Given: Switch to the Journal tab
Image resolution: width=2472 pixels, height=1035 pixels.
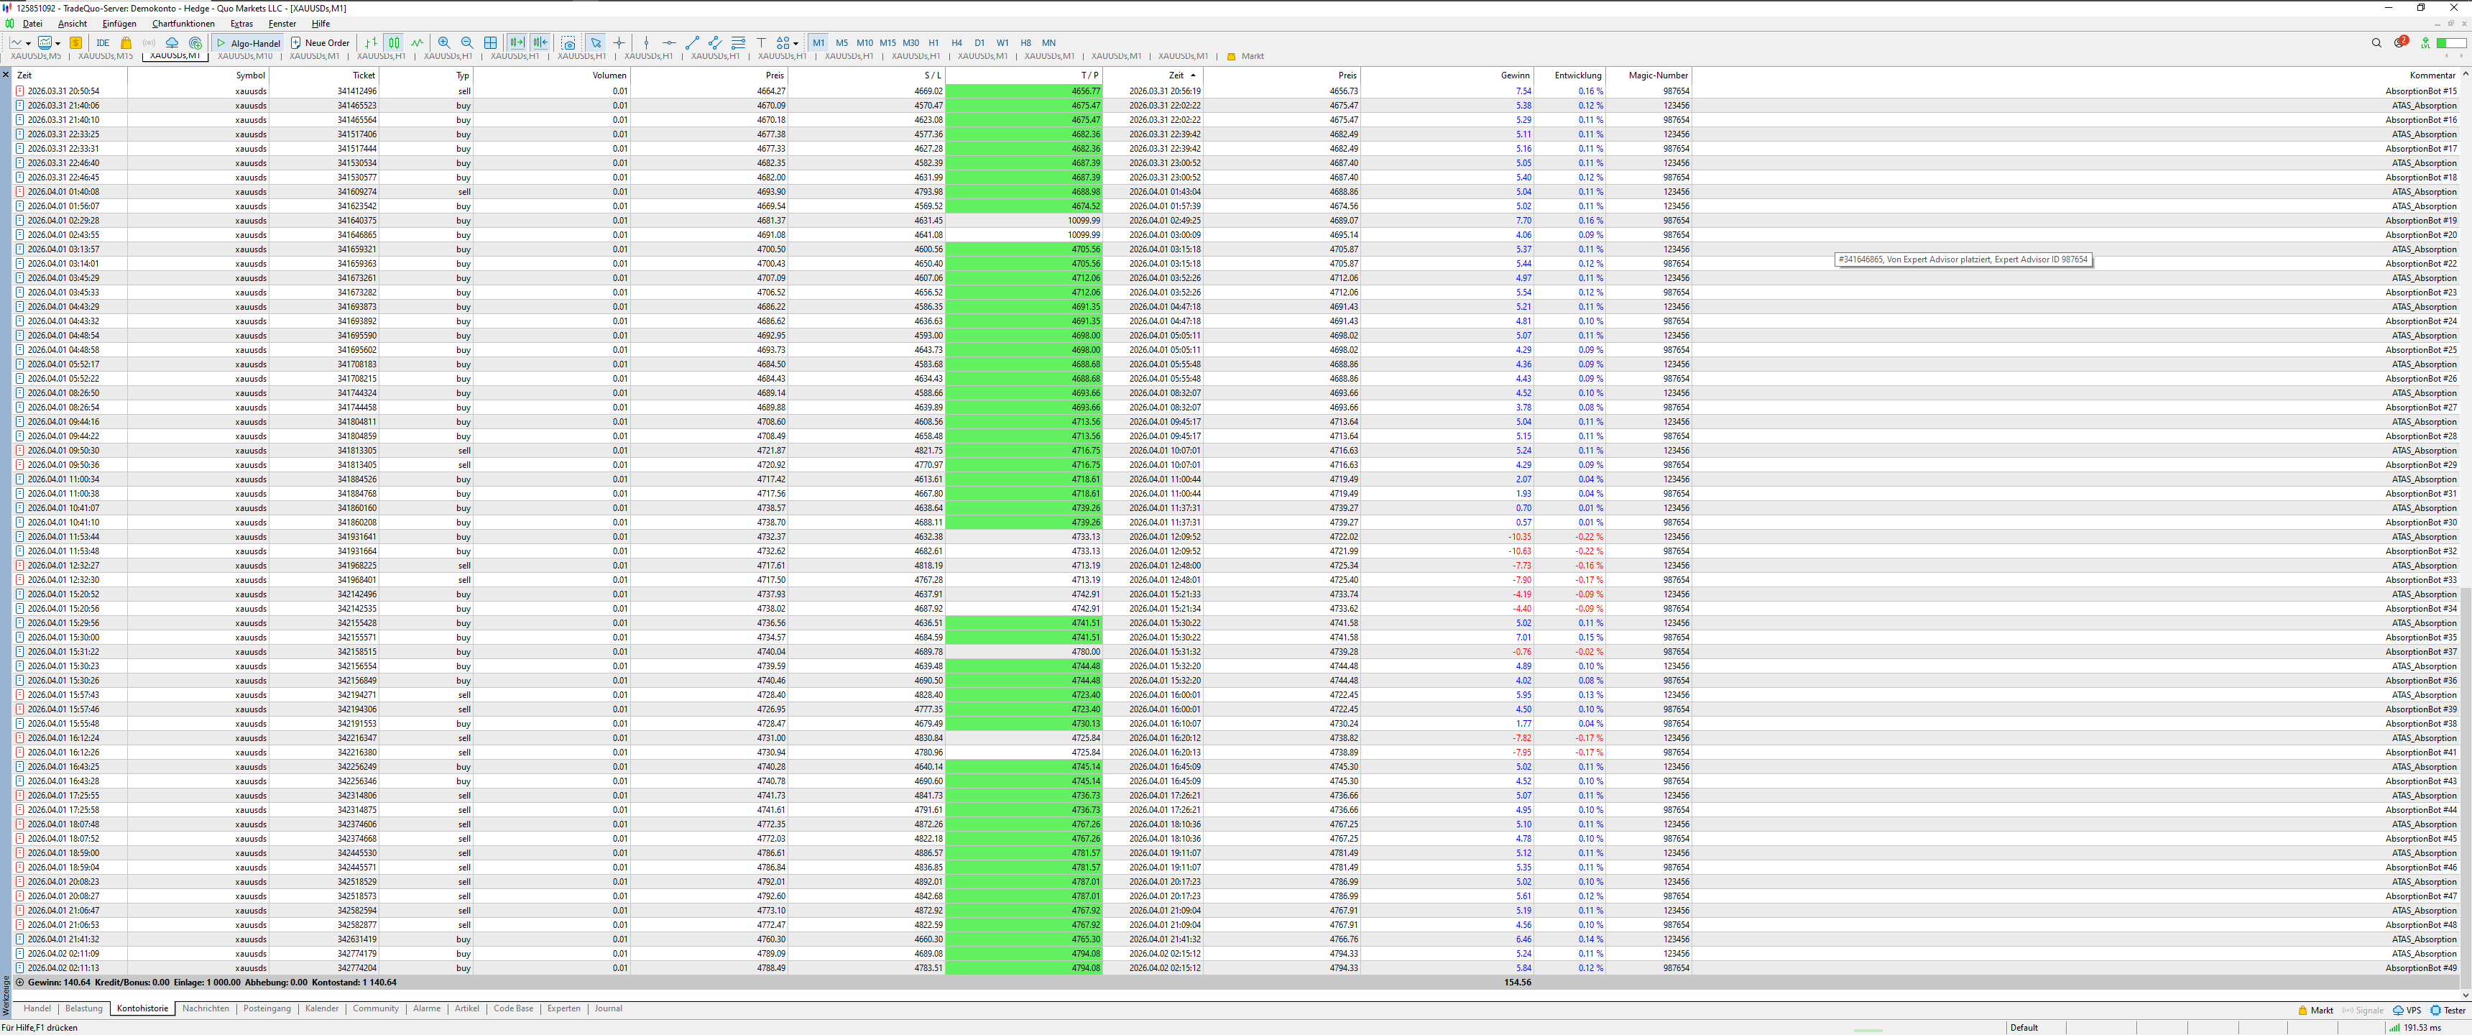Looking at the screenshot, I should 607,1008.
